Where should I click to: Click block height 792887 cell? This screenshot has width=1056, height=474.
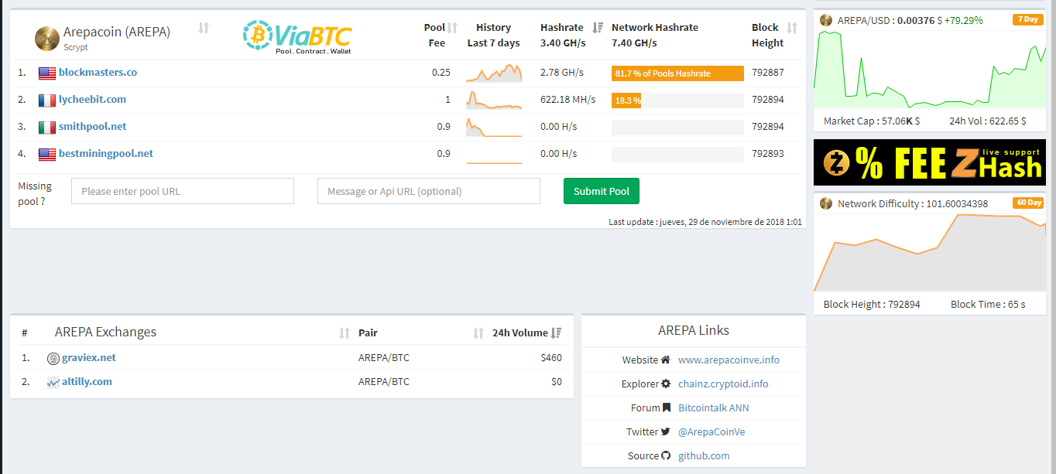click(x=768, y=73)
